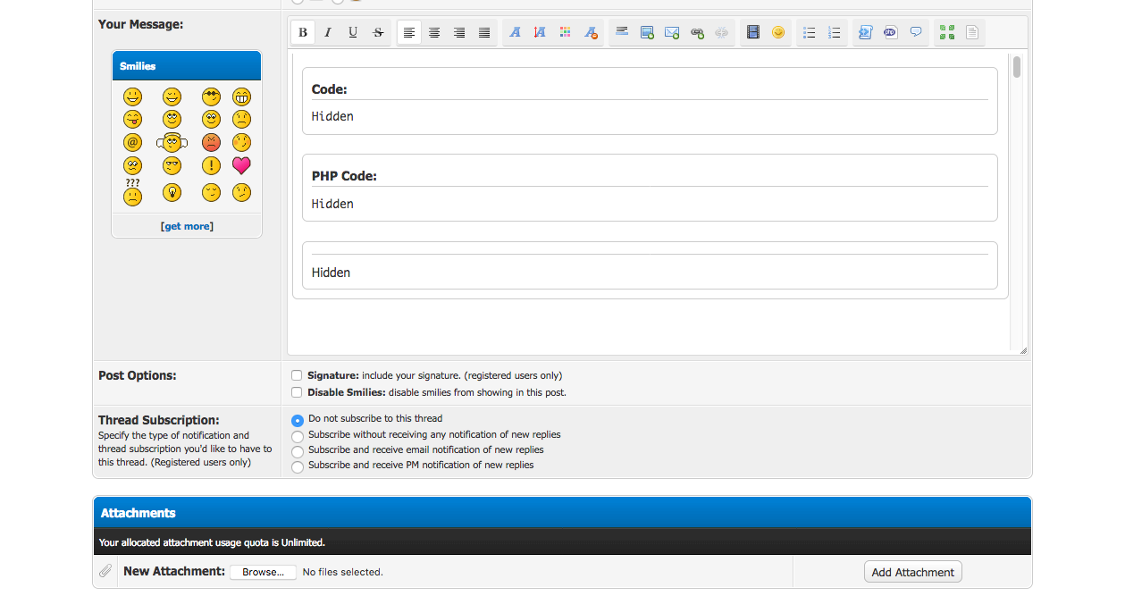Viewport: 1125px width, 596px height.
Task: Toggle bold formatting in editor toolbar
Action: (x=303, y=33)
